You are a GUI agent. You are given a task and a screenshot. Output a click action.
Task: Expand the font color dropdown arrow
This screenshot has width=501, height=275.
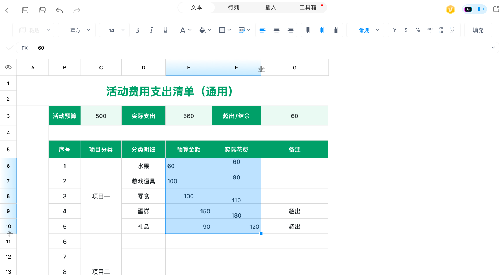pos(190,30)
